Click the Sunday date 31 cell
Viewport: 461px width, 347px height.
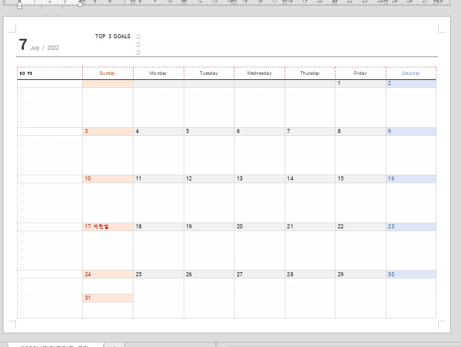108,298
